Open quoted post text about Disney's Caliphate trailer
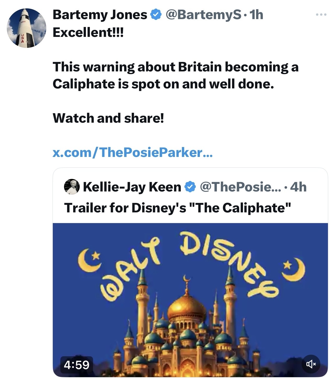The width and height of the screenshot is (335, 379). pyautogui.click(x=178, y=208)
